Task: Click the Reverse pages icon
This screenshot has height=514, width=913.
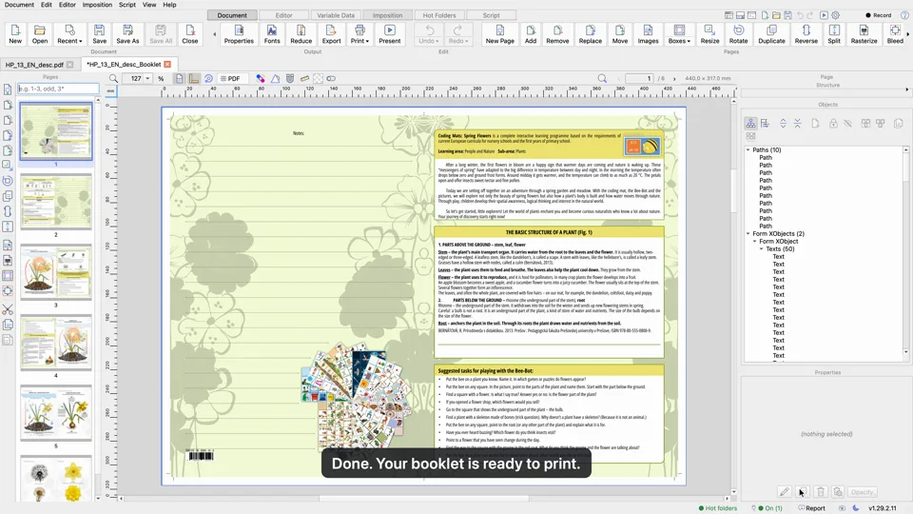Action: (x=806, y=34)
